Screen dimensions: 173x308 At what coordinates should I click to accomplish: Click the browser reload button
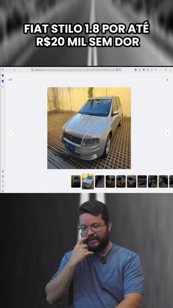click(14, 70)
